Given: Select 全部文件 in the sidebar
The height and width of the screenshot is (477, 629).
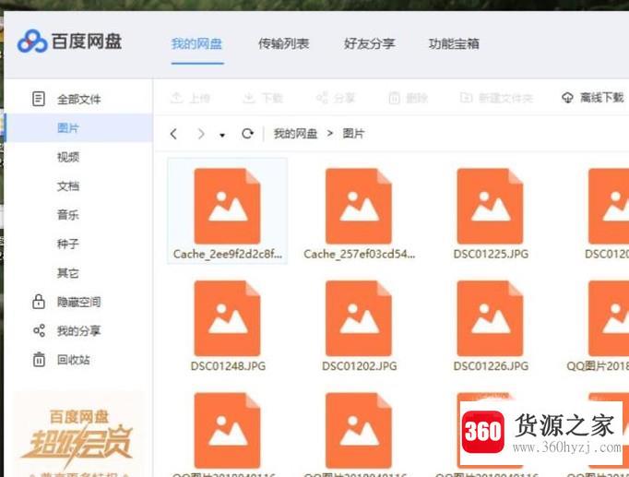Looking at the screenshot, I should click(x=79, y=99).
